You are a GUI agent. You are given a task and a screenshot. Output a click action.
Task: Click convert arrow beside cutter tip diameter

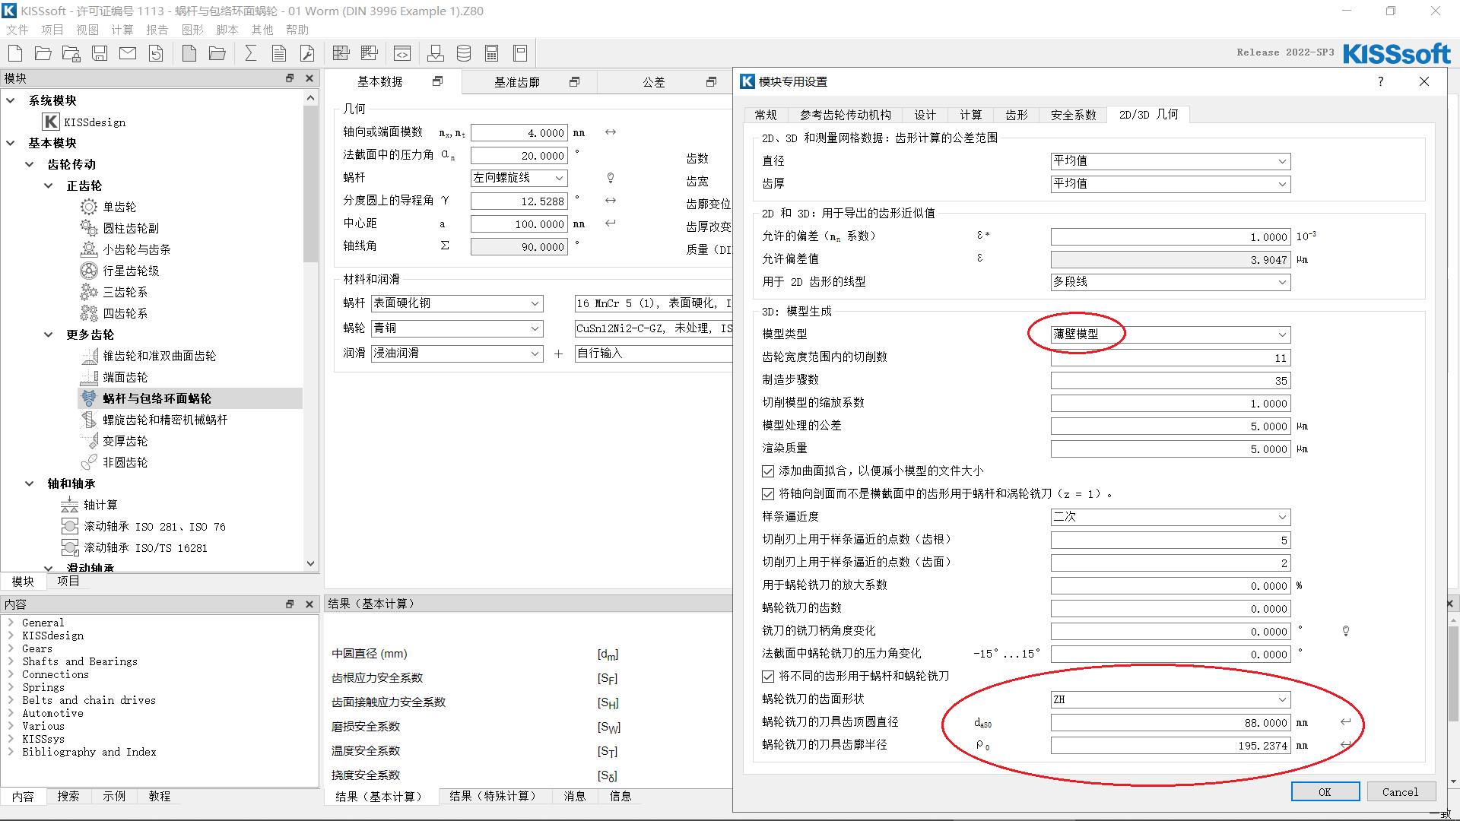(1346, 722)
